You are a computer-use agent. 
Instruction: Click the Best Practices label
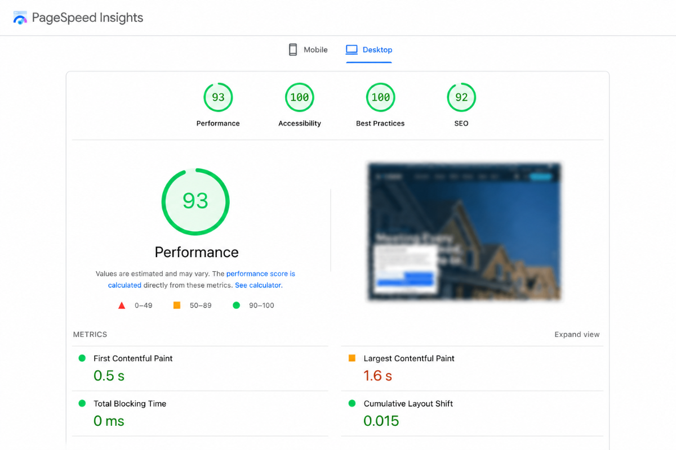(x=380, y=123)
